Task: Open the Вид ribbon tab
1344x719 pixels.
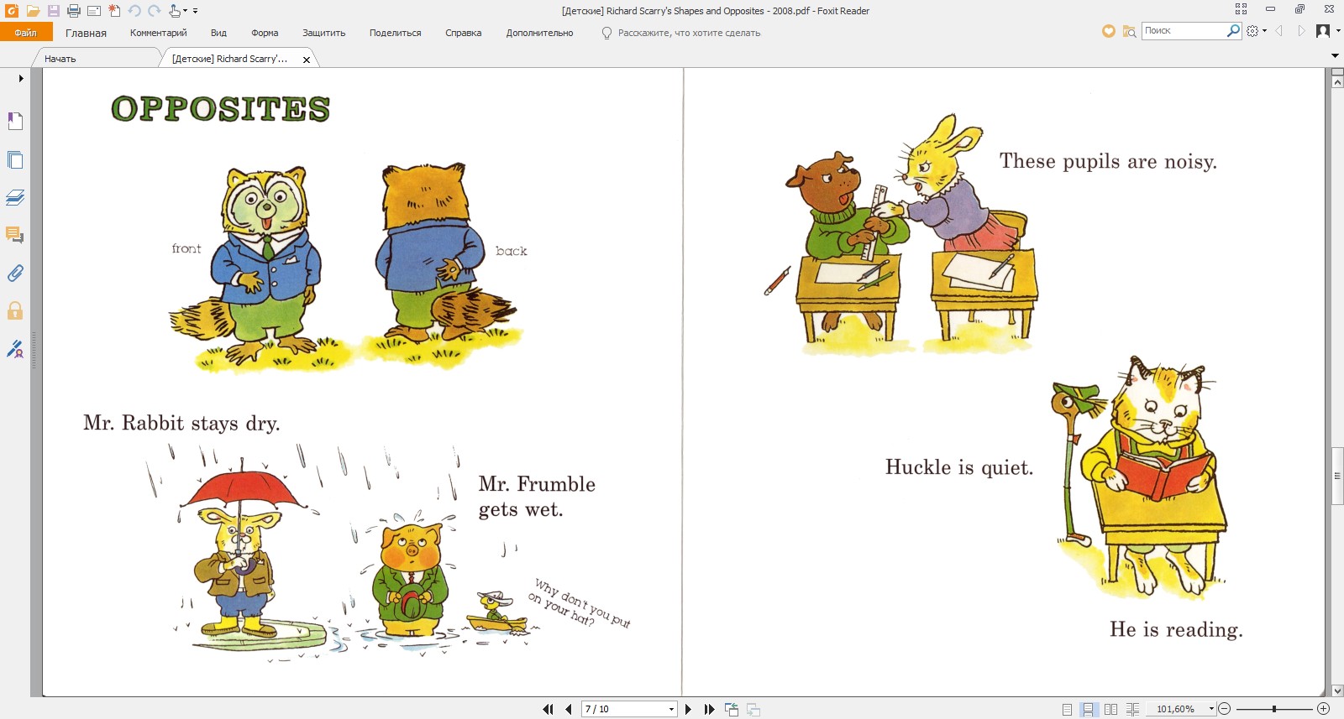Action: [x=218, y=33]
